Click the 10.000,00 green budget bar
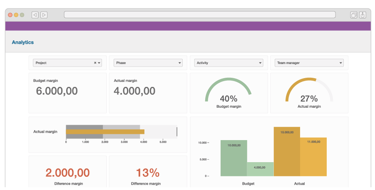The width and height of the screenshot is (375, 190). pos(233,158)
